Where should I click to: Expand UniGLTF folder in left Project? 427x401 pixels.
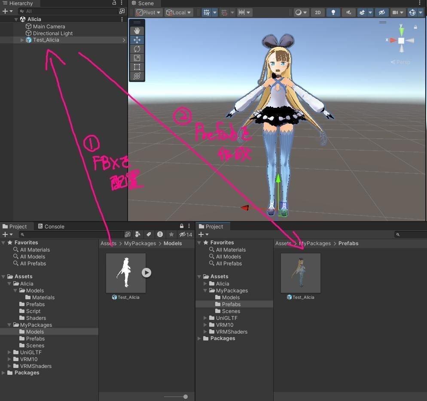click(x=9, y=352)
